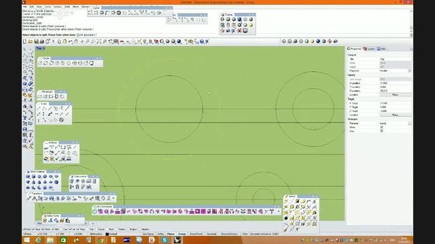
Task: Toggle the Cen osnap checkbox
Action: pyautogui.click(x=62, y=229)
